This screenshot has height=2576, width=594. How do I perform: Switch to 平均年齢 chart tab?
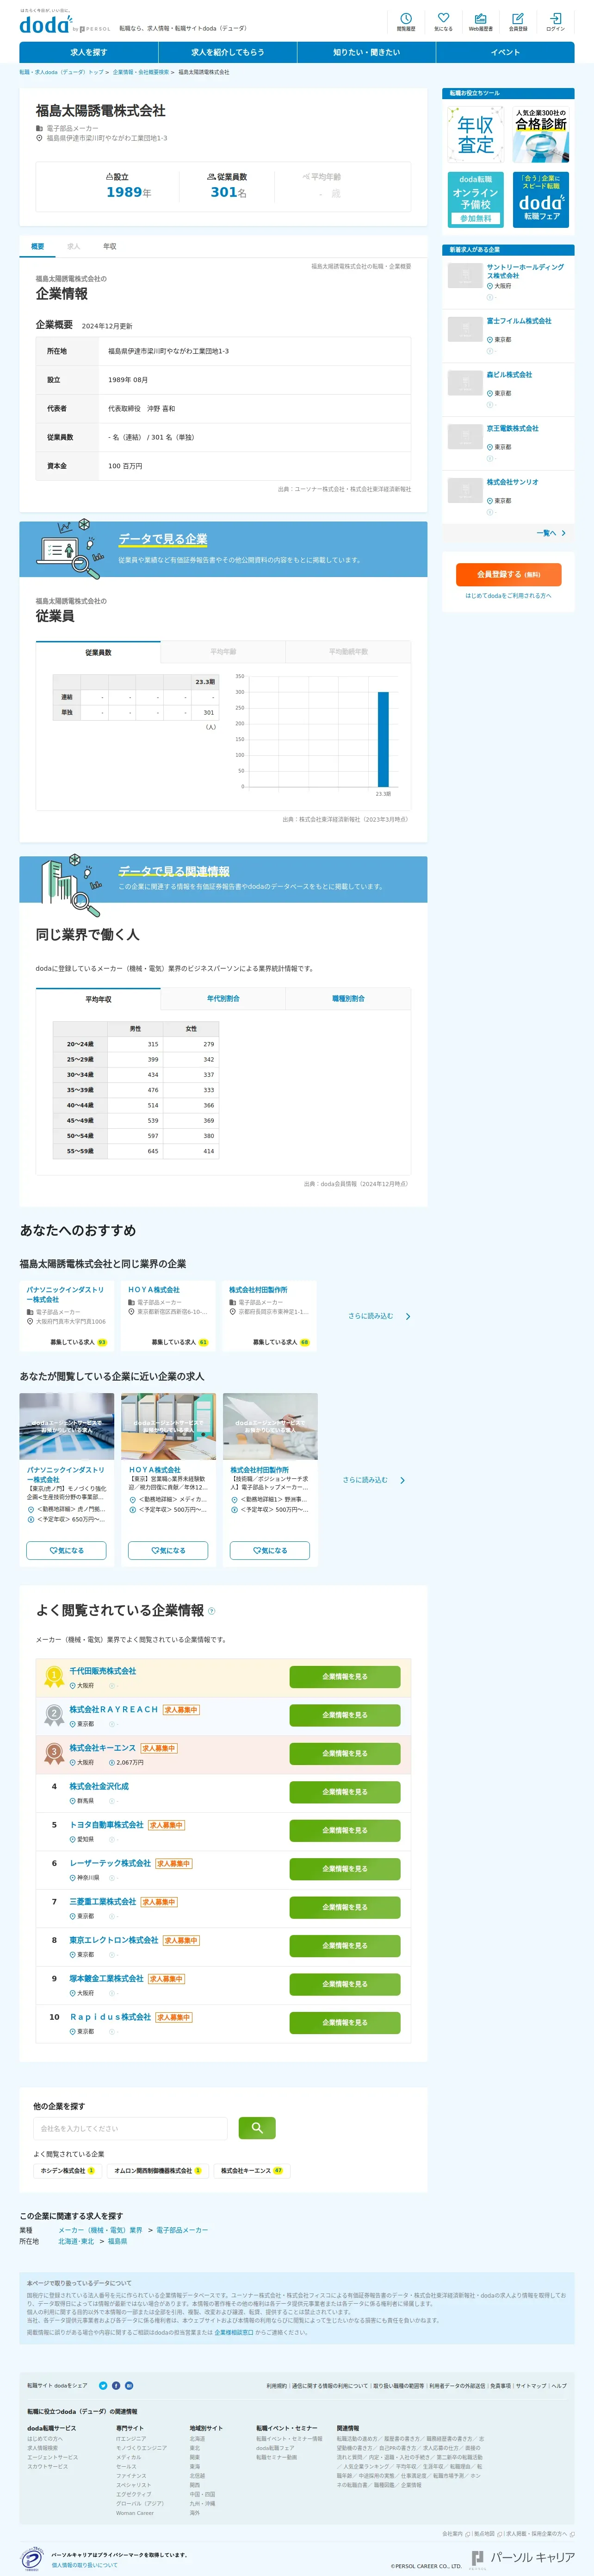(x=223, y=652)
